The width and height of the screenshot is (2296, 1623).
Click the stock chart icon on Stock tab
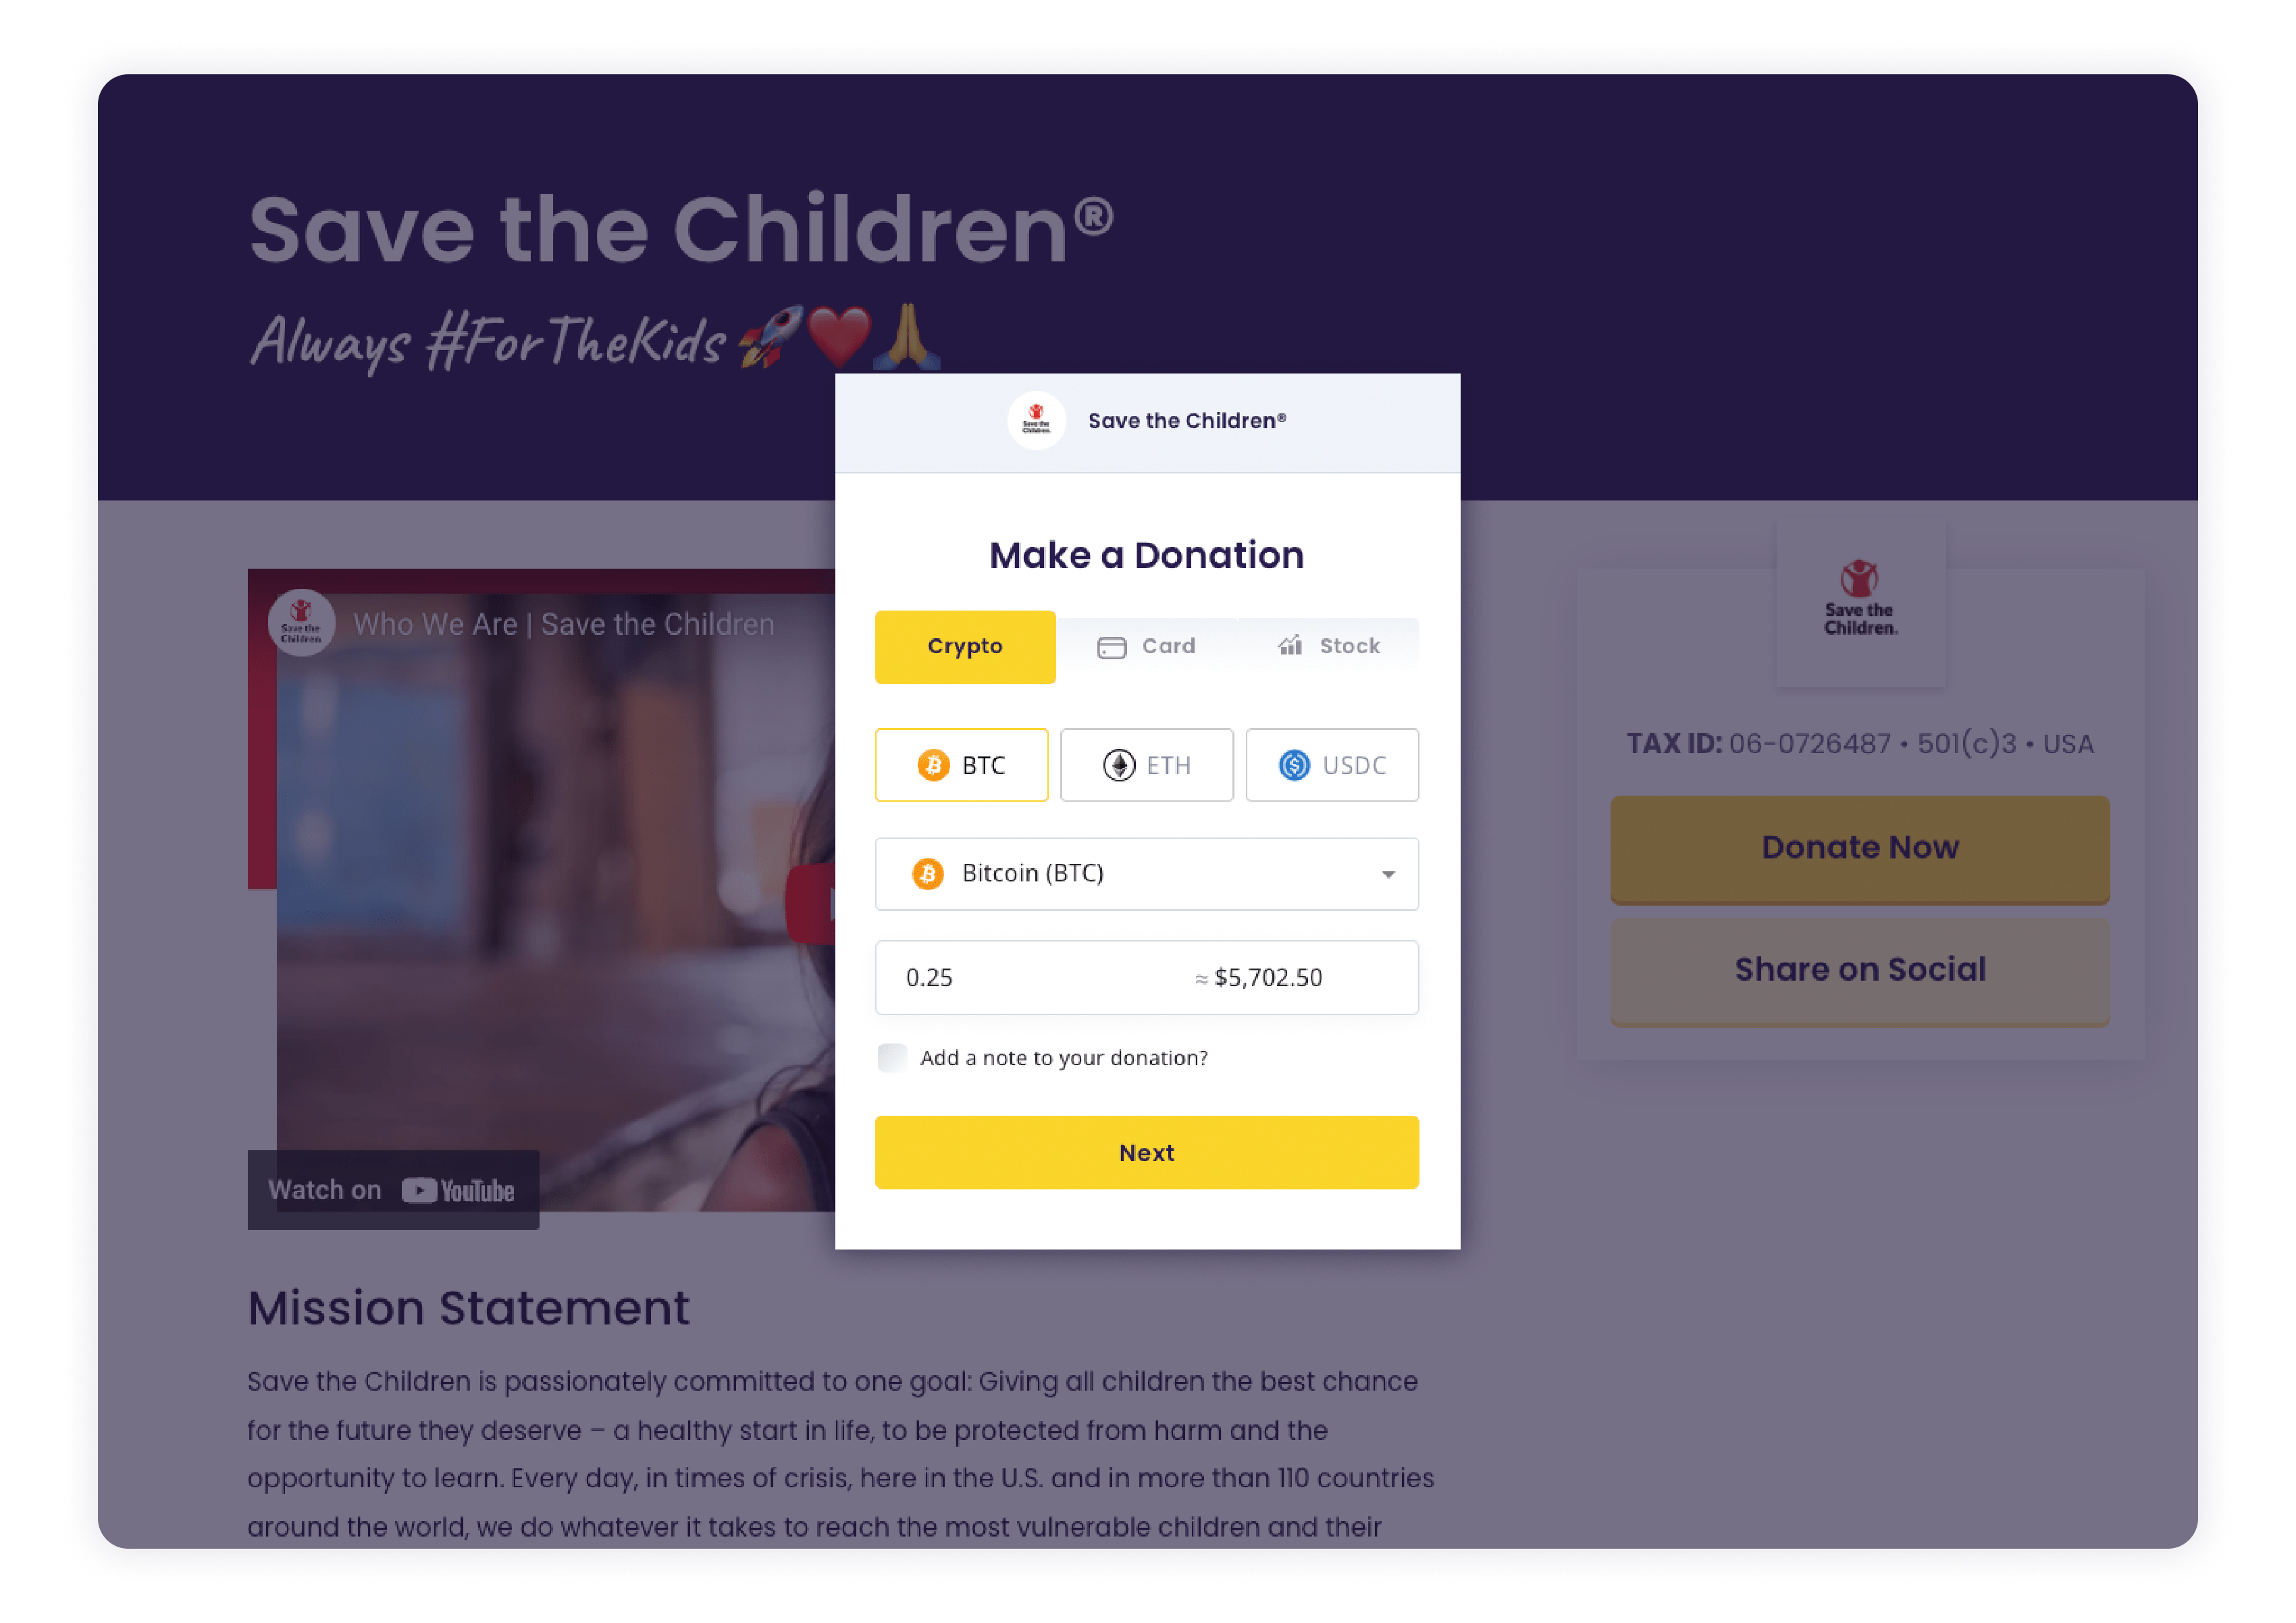click(x=1290, y=645)
